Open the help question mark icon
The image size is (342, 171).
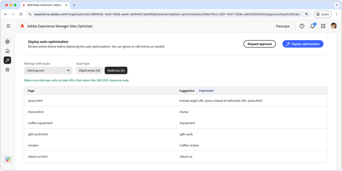click(x=302, y=26)
